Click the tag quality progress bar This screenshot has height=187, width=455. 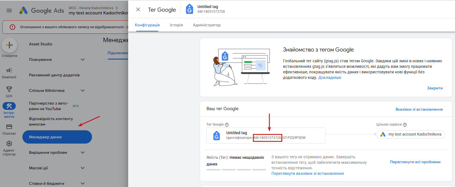pyautogui.click(x=236, y=170)
